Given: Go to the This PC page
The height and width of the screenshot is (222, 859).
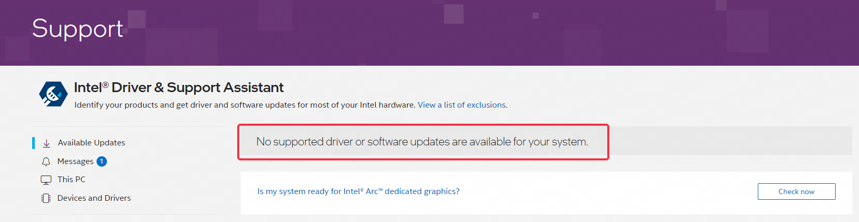Looking at the screenshot, I should pyautogui.click(x=72, y=180).
